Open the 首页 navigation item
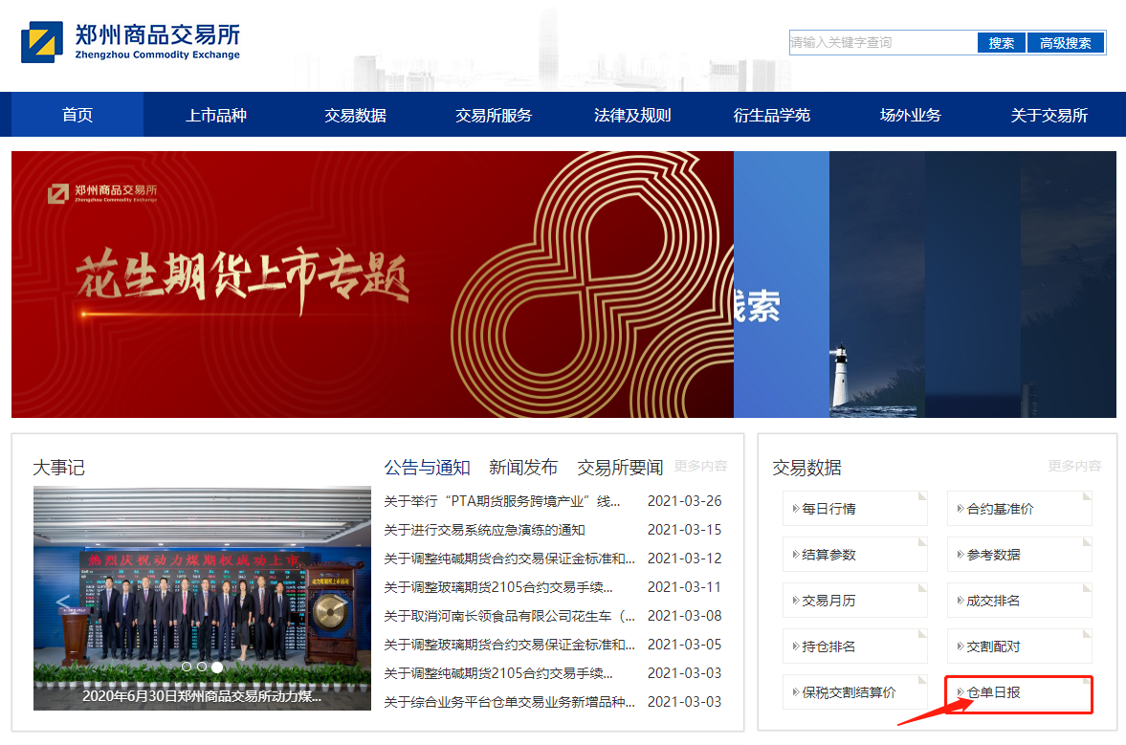Screen dimensions: 1126x745 (77, 115)
